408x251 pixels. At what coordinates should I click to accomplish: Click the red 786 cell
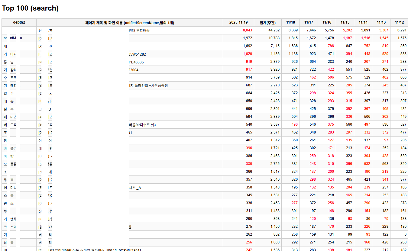327,46
